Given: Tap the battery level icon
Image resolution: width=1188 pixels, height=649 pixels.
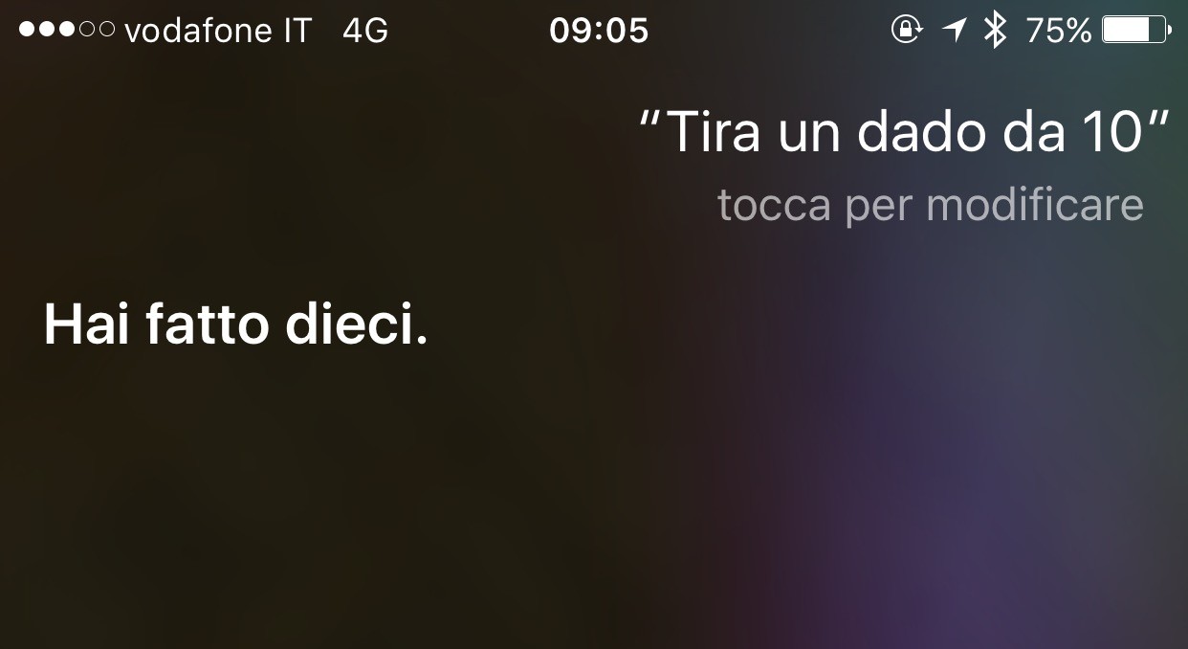Looking at the screenshot, I should pyautogui.click(x=1136, y=31).
